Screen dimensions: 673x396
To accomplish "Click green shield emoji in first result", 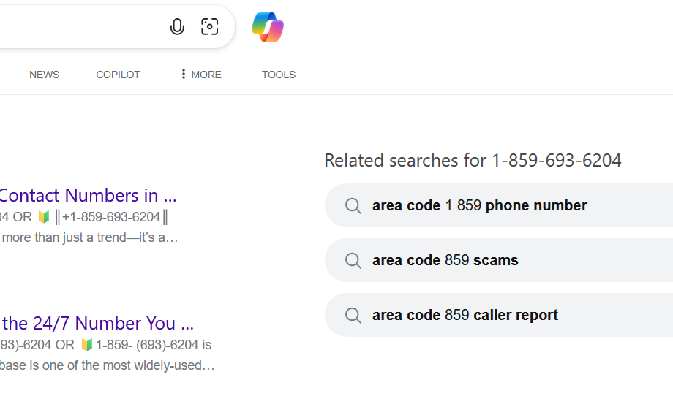I will (x=44, y=217).
